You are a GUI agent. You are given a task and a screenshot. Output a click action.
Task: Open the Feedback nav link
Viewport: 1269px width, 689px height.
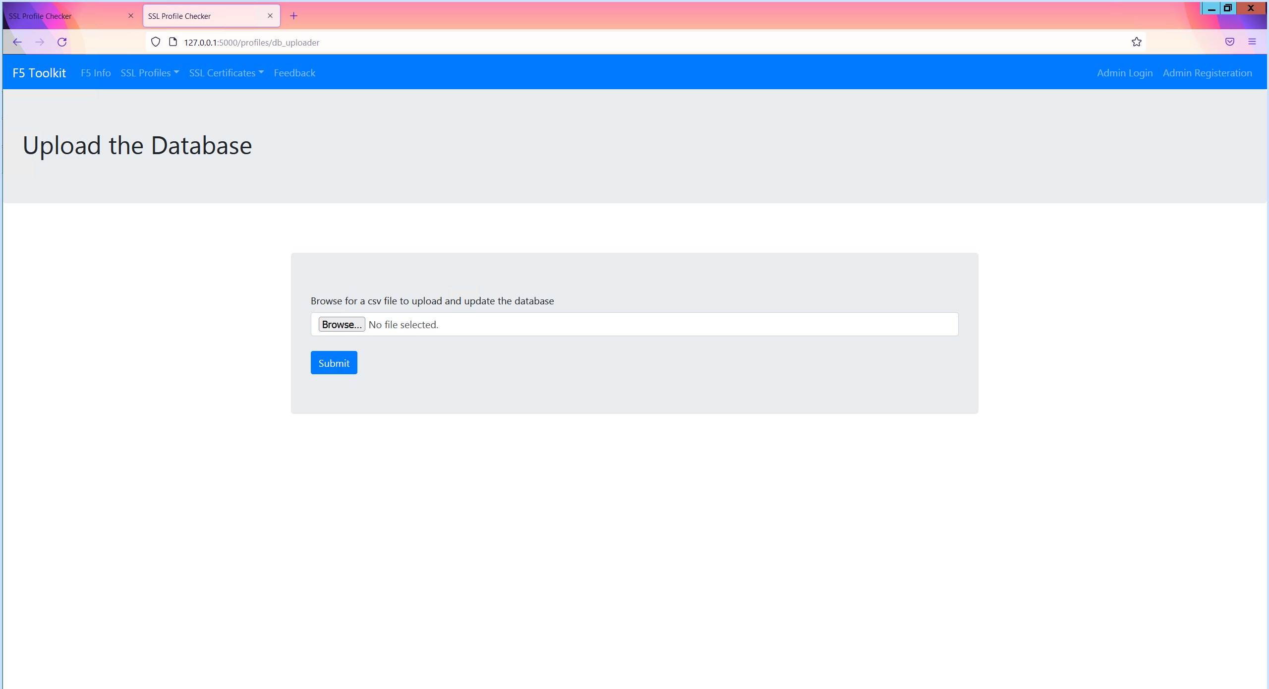tap(294, 73)
